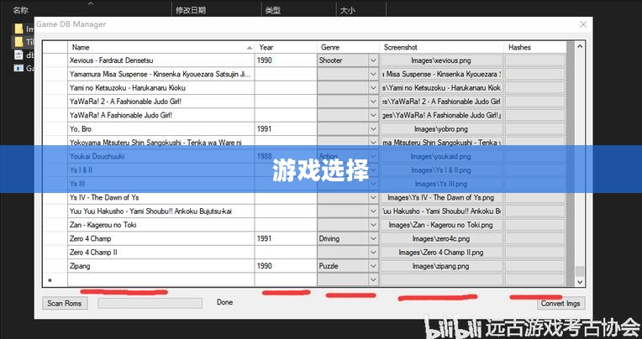The height and width of the screenshot is (339, 642).
Task: Open the Driving genre dropdown for Zero 4 Champ
Action: [x=373, y=239]
